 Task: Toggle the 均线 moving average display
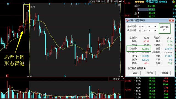pyautogui.click(x=98, y=1)
